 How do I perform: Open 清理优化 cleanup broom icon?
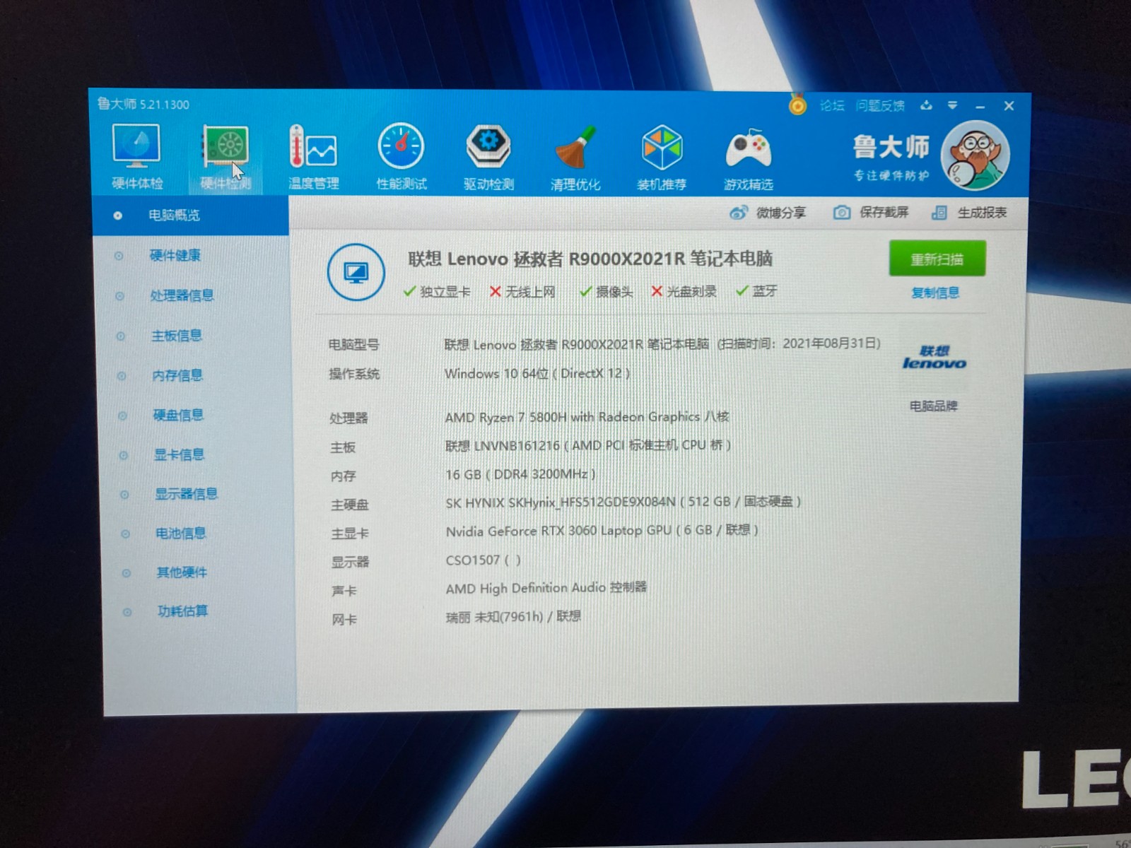point(575,157)
